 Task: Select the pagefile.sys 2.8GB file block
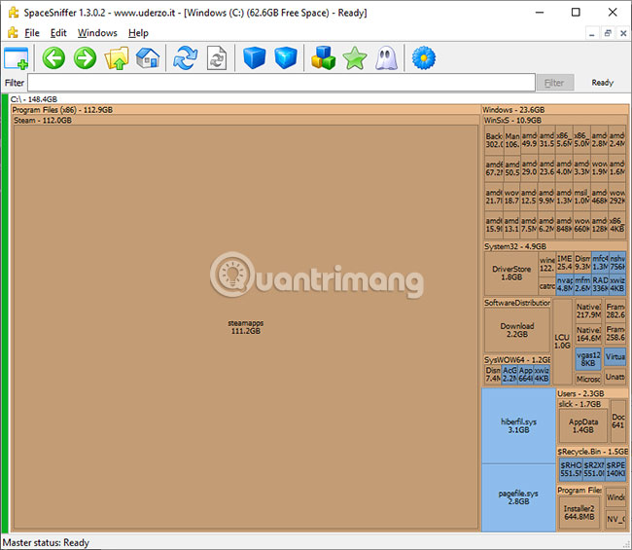tap(518, 497)
